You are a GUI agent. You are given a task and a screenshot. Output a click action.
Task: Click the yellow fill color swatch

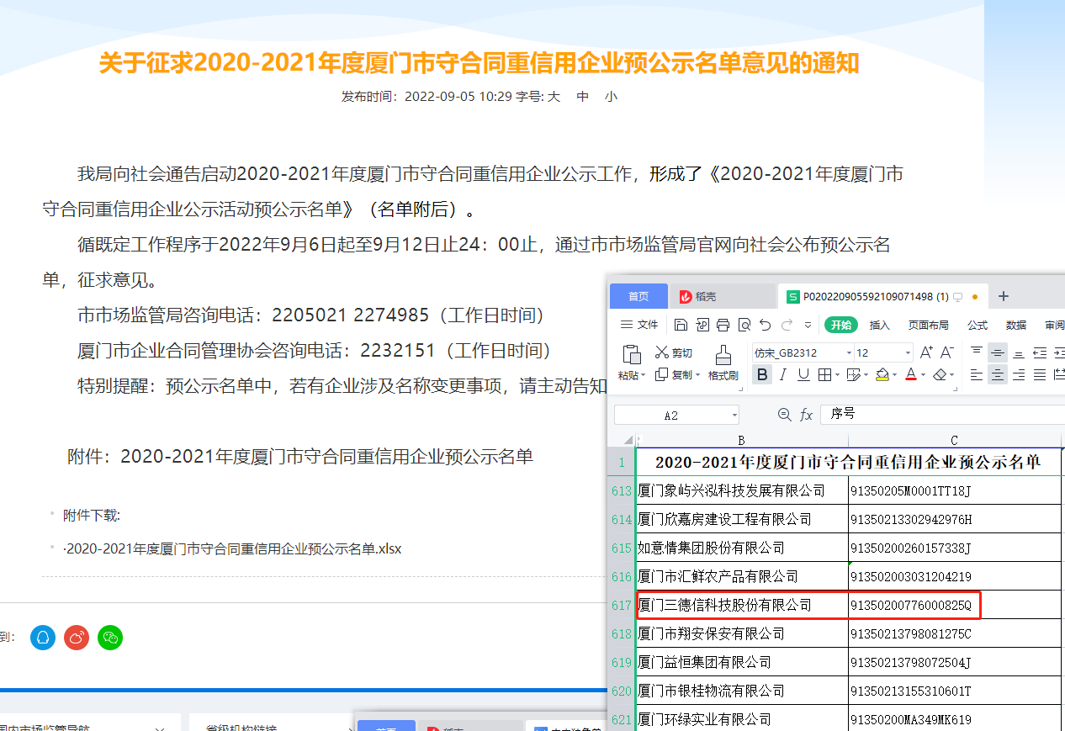pos(882,375)
